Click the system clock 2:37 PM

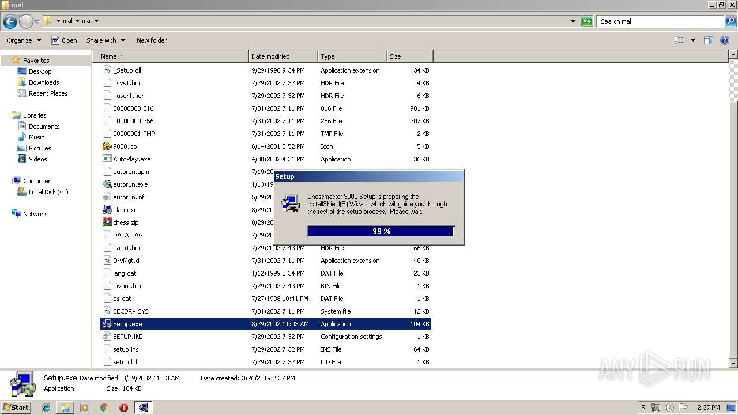click(x=709, y=408)
